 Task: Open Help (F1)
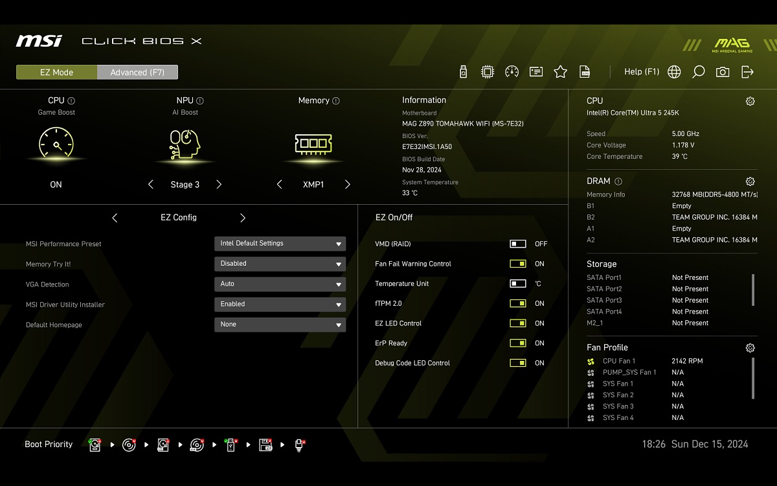click(642, 72)
